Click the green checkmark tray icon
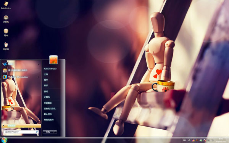229x143 pixels. (x=201, y=140)
